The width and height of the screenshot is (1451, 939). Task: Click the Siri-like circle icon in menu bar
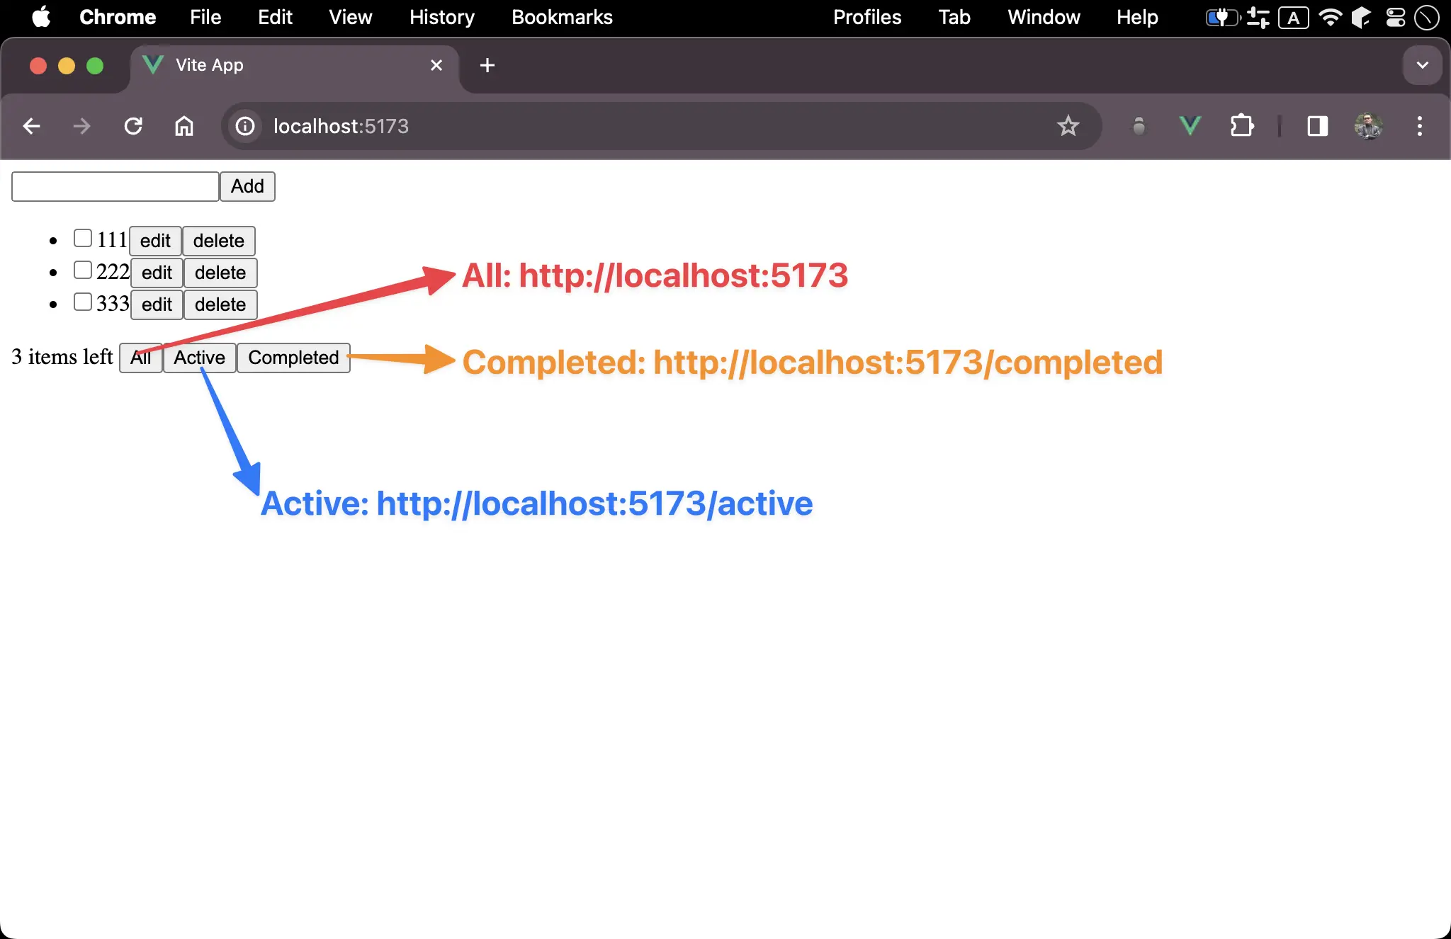click(x=1427, y=17)
